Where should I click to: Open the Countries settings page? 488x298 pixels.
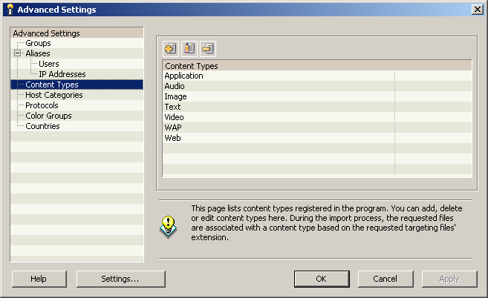coord(42,126)
